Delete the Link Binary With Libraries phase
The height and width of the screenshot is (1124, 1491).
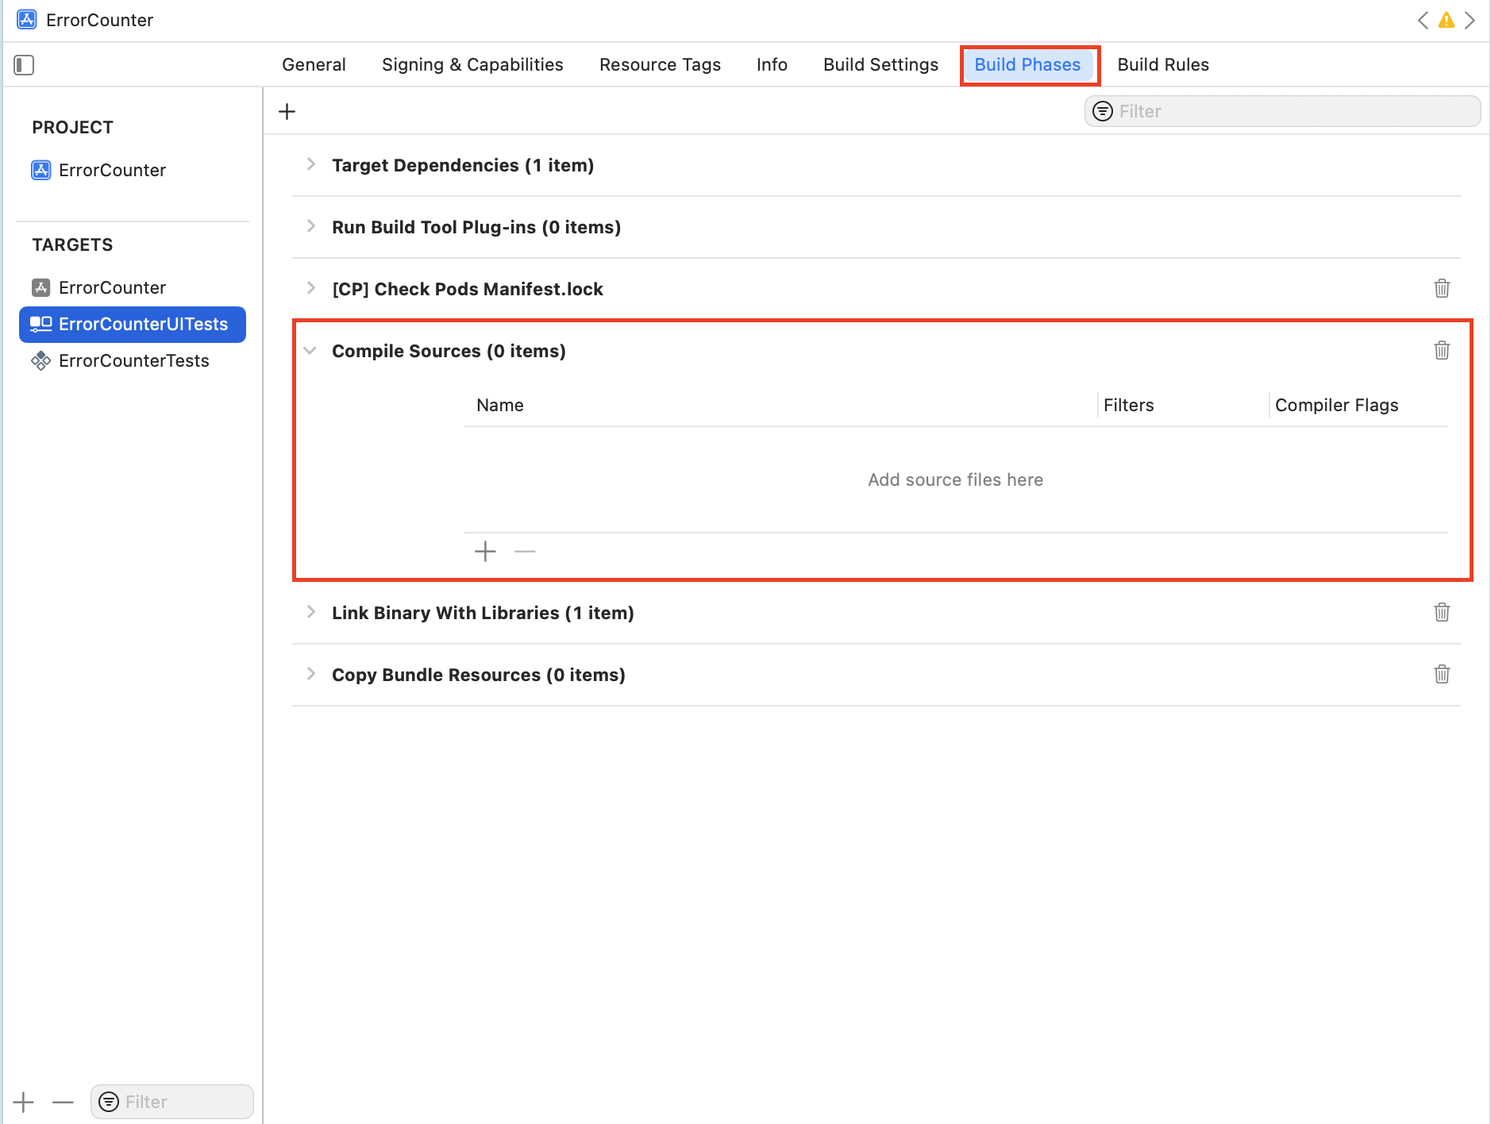(x=1443, y=613)
